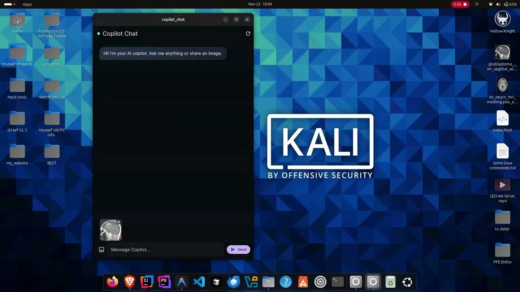Screen dimensions: 520x292
Task: Show applications via Ubuntu logo icon
Action: (x=407, y=282)
